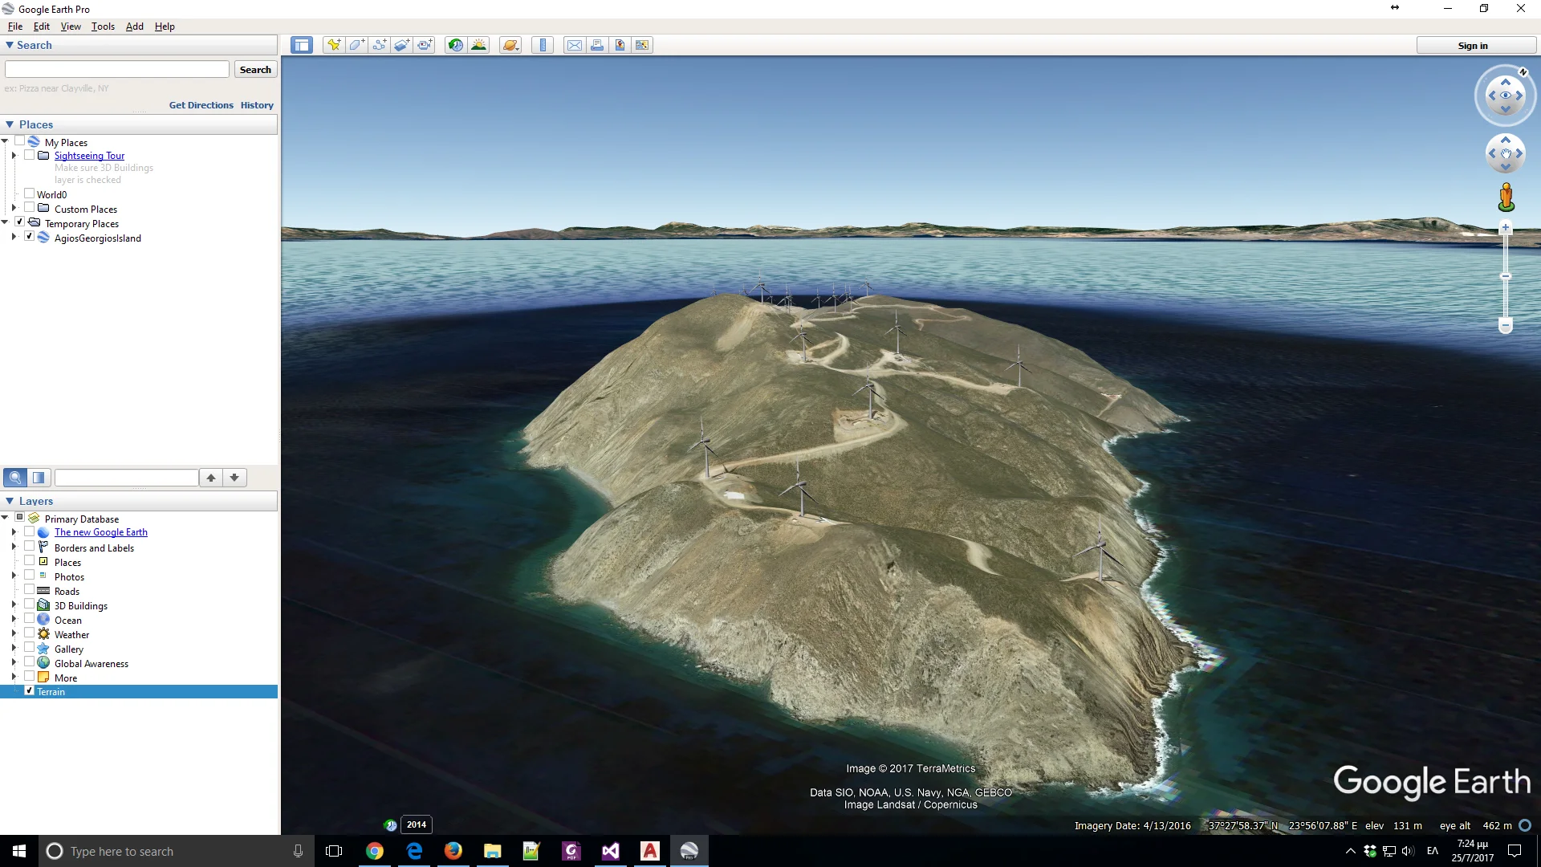Image resolution: width=1541 pixels, height=867 pixels.
Task: Collapse the Search panel header
Action: pos(10,45)
